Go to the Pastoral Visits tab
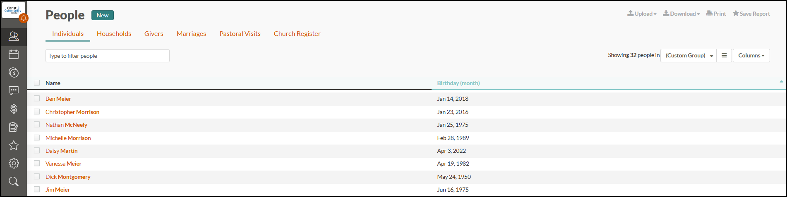The width and height of the screenshot is (787, 197). tap(240, 34)
